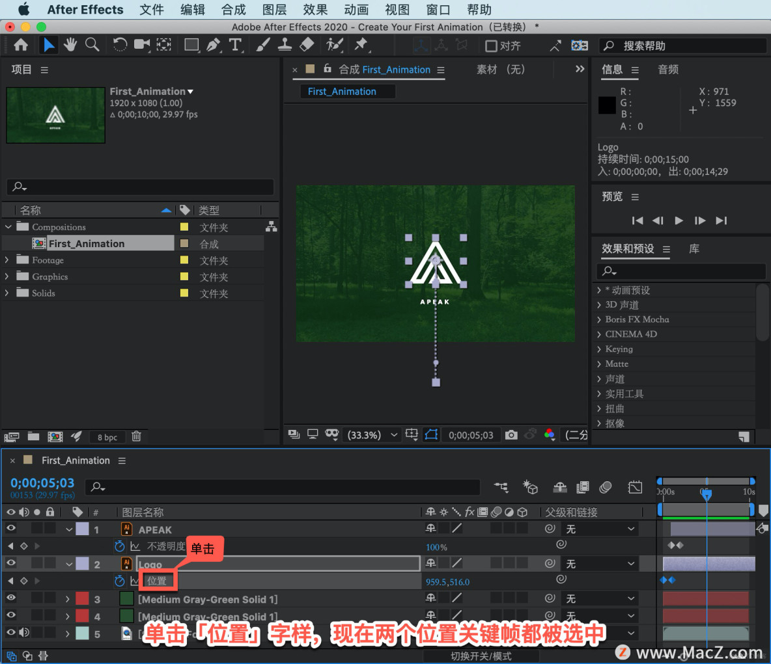Click the black color swatch in the 信息 panel
Viewport: 771px width, 664px height.
click(x=606, y=105)
